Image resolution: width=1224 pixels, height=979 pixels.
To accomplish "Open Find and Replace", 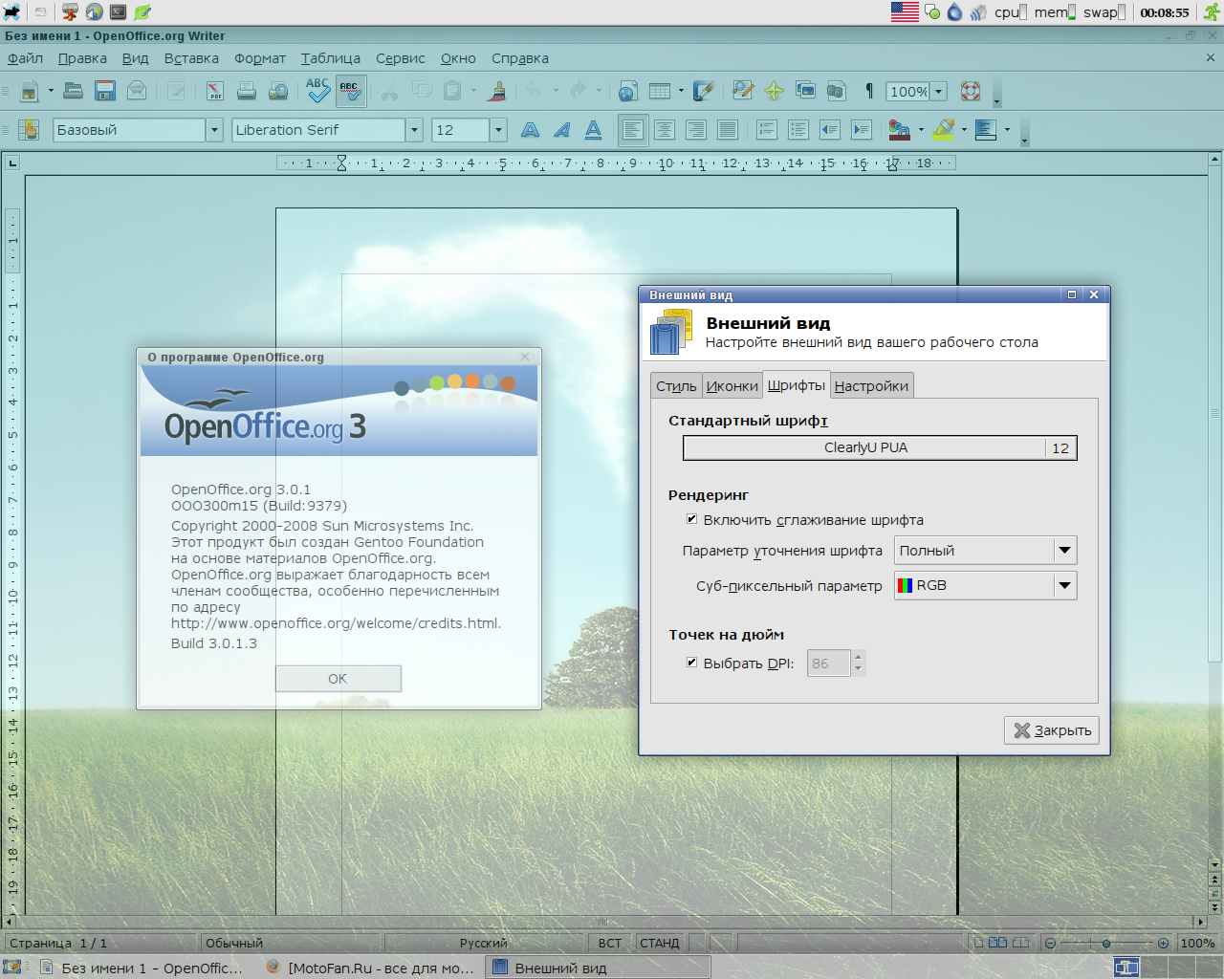I will 743,91.
